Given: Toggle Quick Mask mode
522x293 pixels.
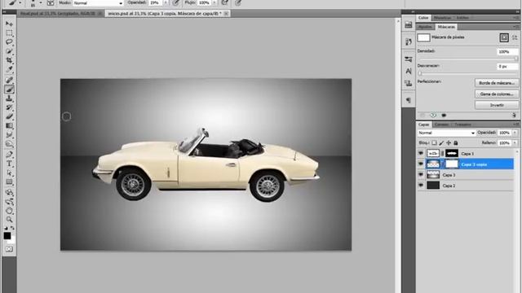Looking at the screenshot, I should coord(9,249).
